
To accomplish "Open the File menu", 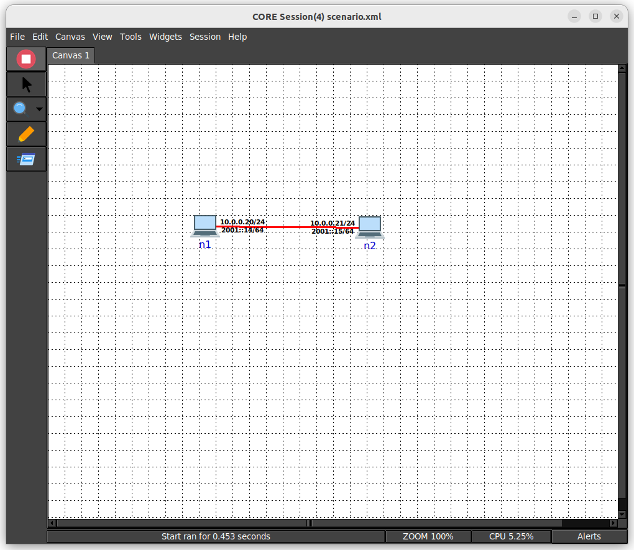I will (x=17, y=37).
